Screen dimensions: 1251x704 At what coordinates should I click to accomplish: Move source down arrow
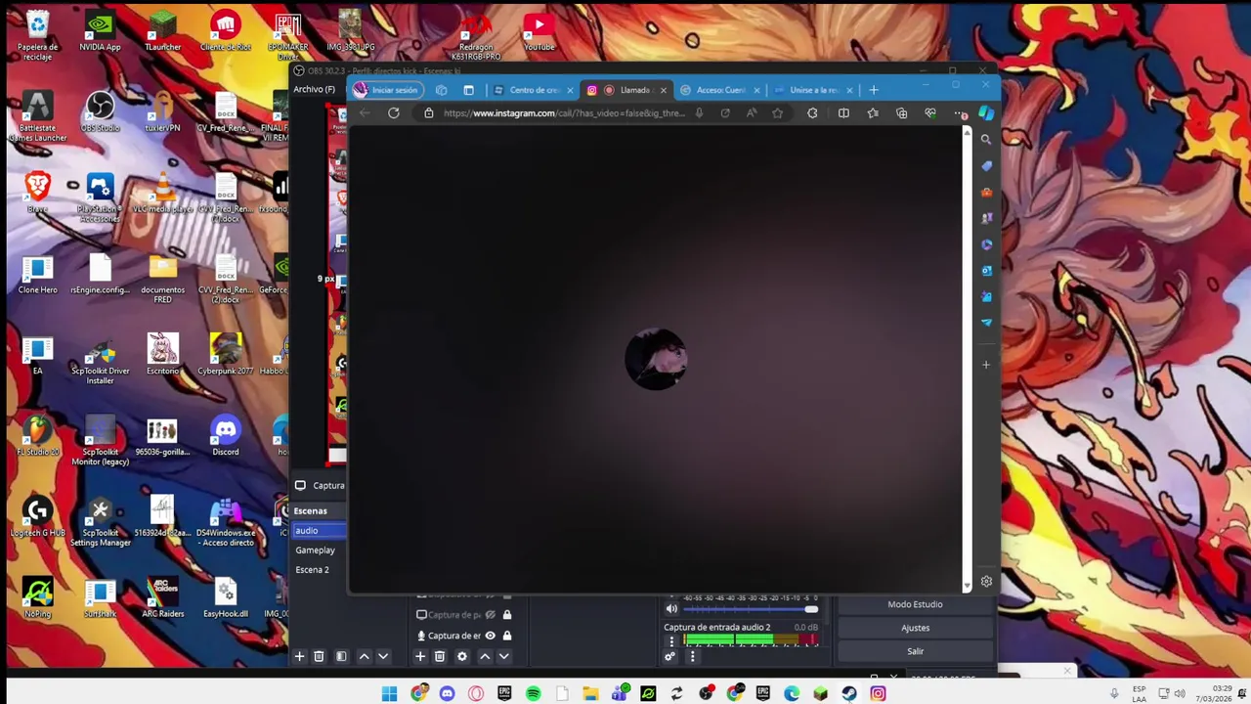(504, 657)
